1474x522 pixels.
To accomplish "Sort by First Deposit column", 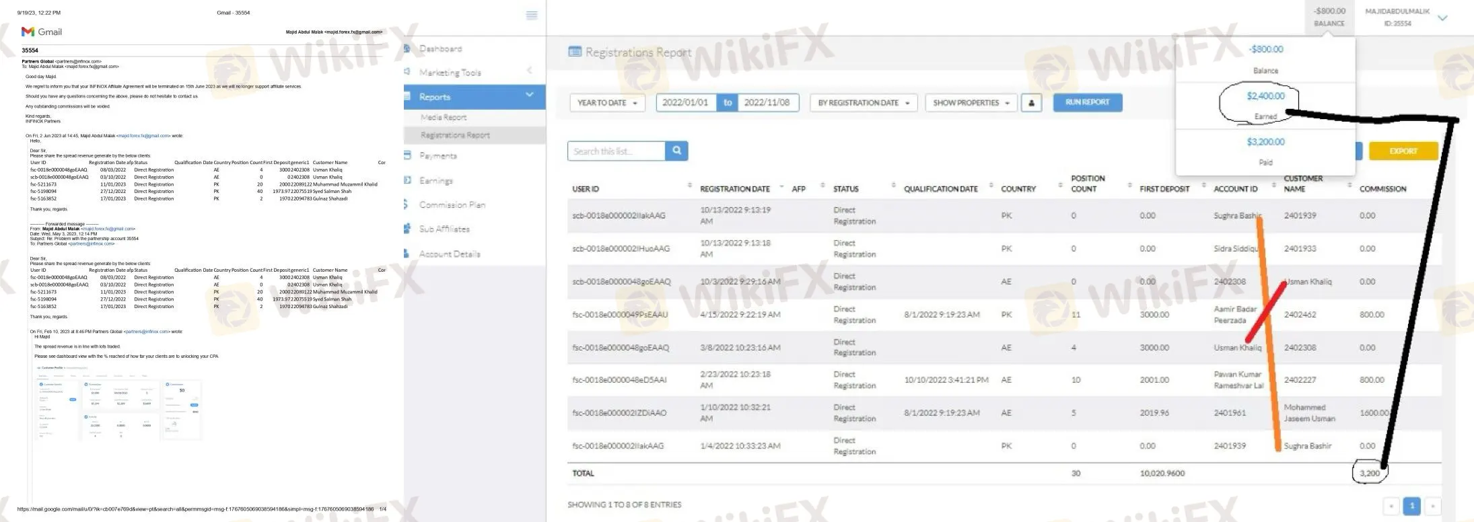I will click(x=1164, y=189).
